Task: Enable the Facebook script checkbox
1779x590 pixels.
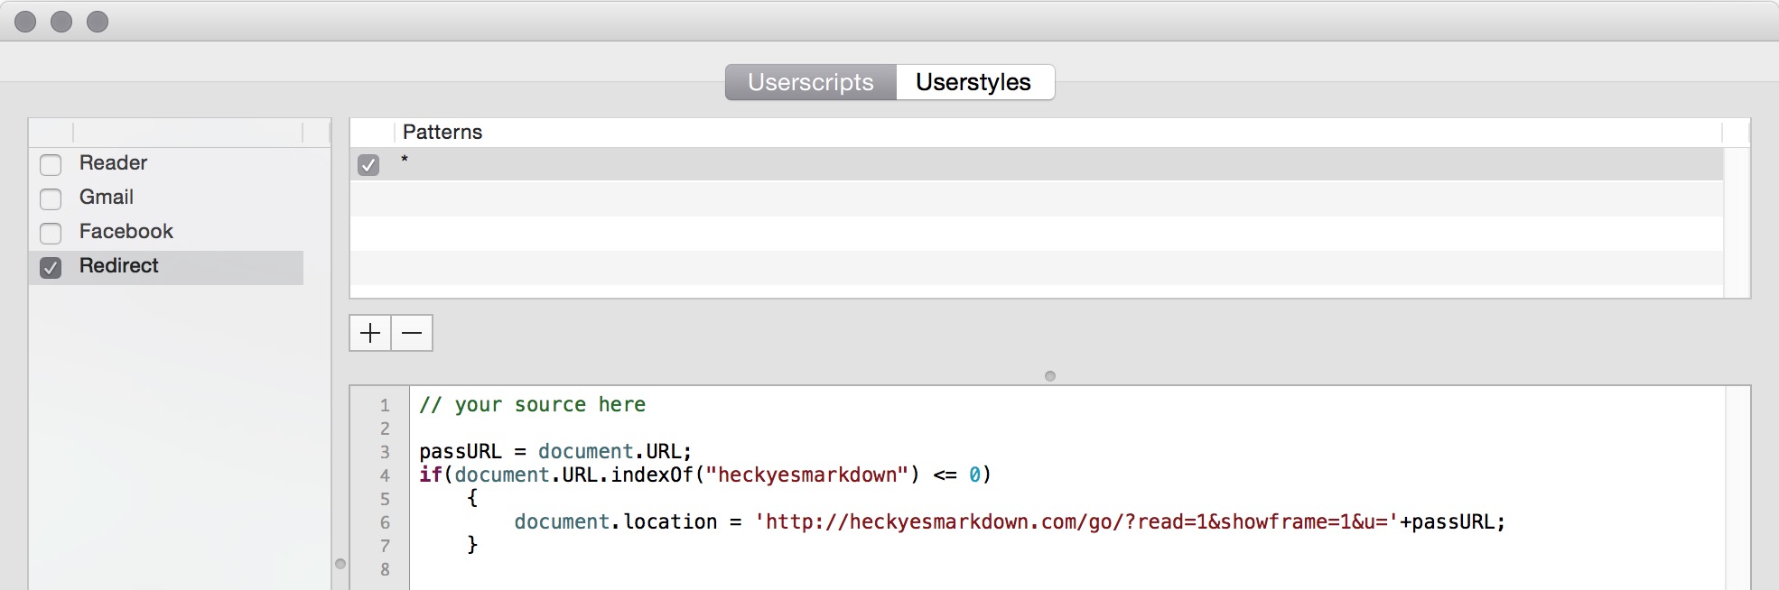Action: [x=51, y=233]
